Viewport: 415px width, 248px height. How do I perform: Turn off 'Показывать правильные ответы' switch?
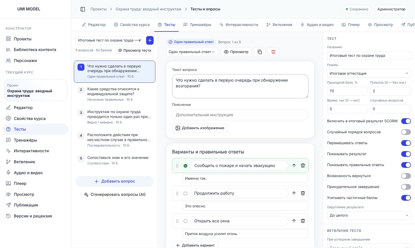(406, 165)
